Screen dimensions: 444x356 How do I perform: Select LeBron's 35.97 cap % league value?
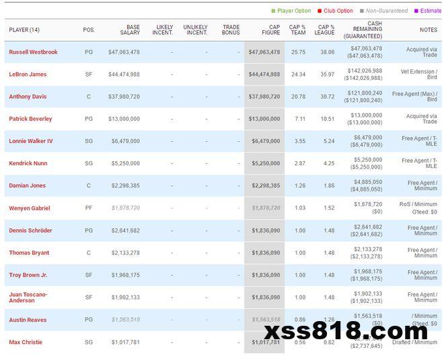(328, 75)
